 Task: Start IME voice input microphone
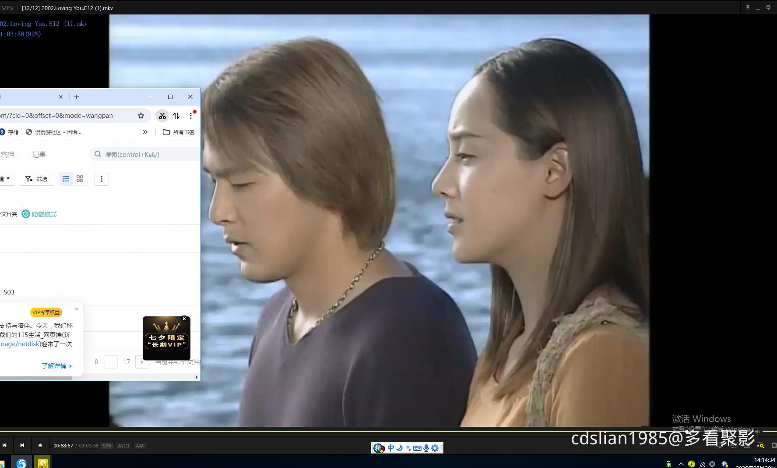426,448
